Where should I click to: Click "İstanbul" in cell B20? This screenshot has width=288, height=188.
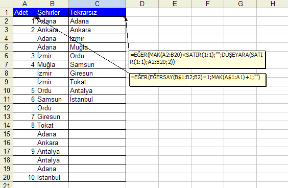tap(49, 177)
